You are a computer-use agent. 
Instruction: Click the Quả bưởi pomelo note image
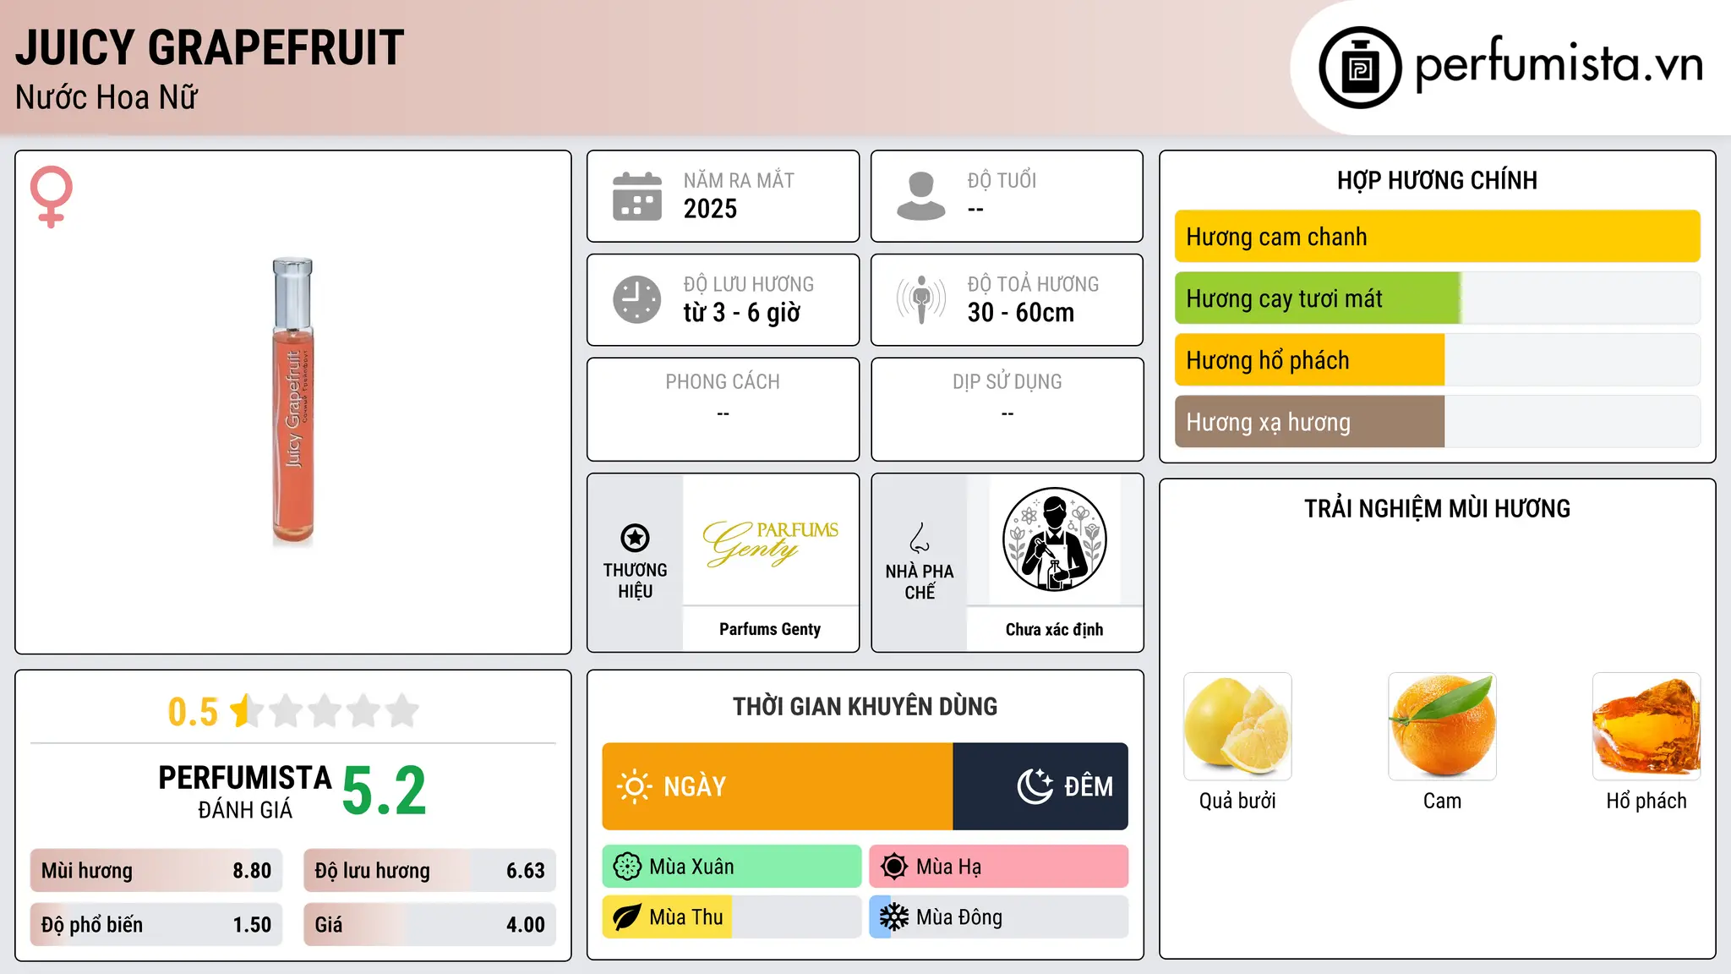point(1237,726)
